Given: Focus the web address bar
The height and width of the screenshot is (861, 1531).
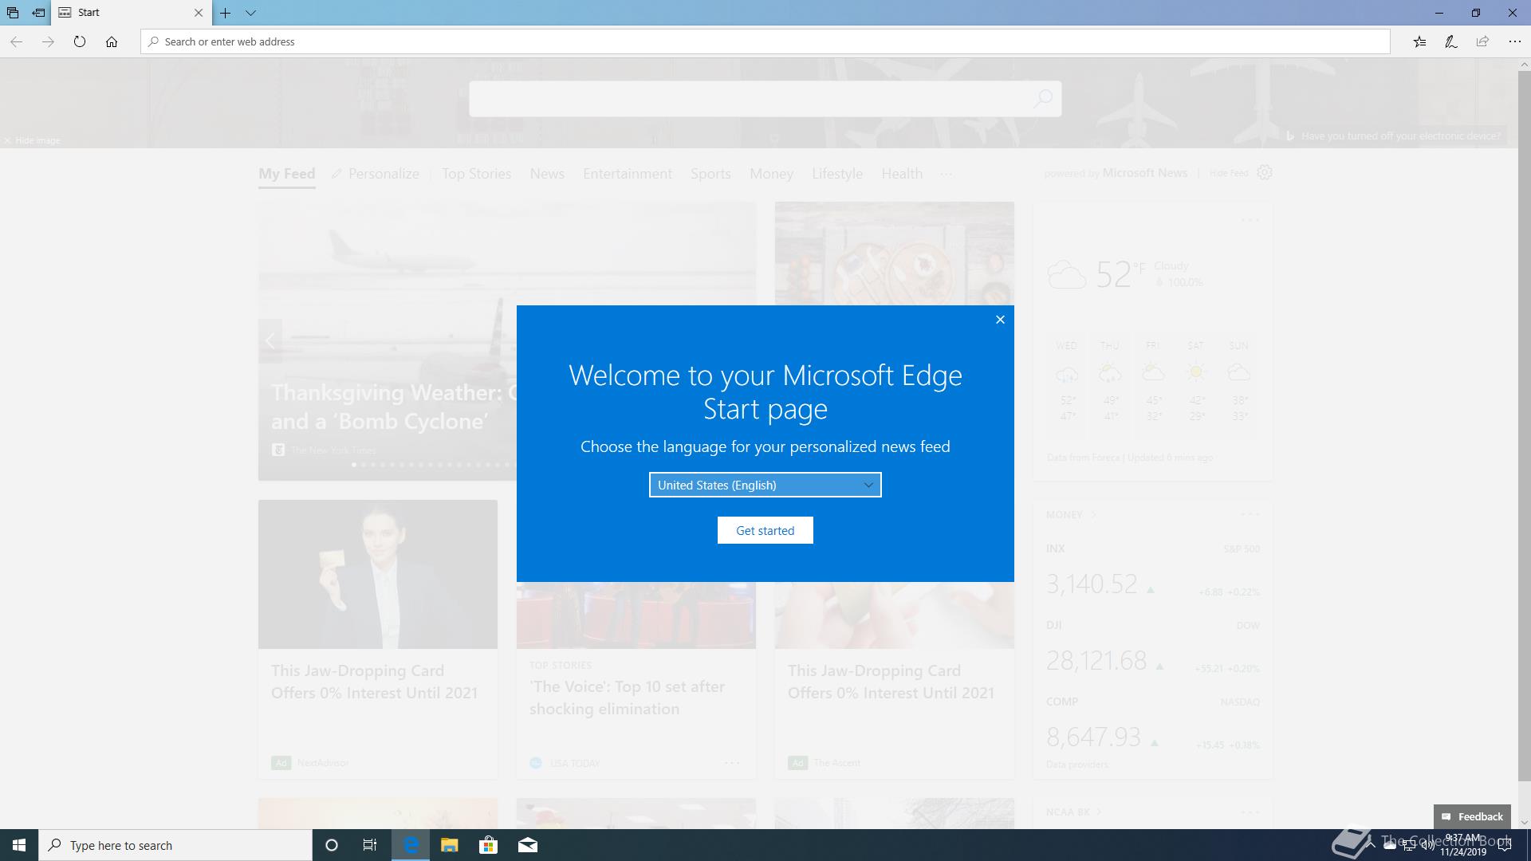Looking at the screenshot, I should coord(765,41).
